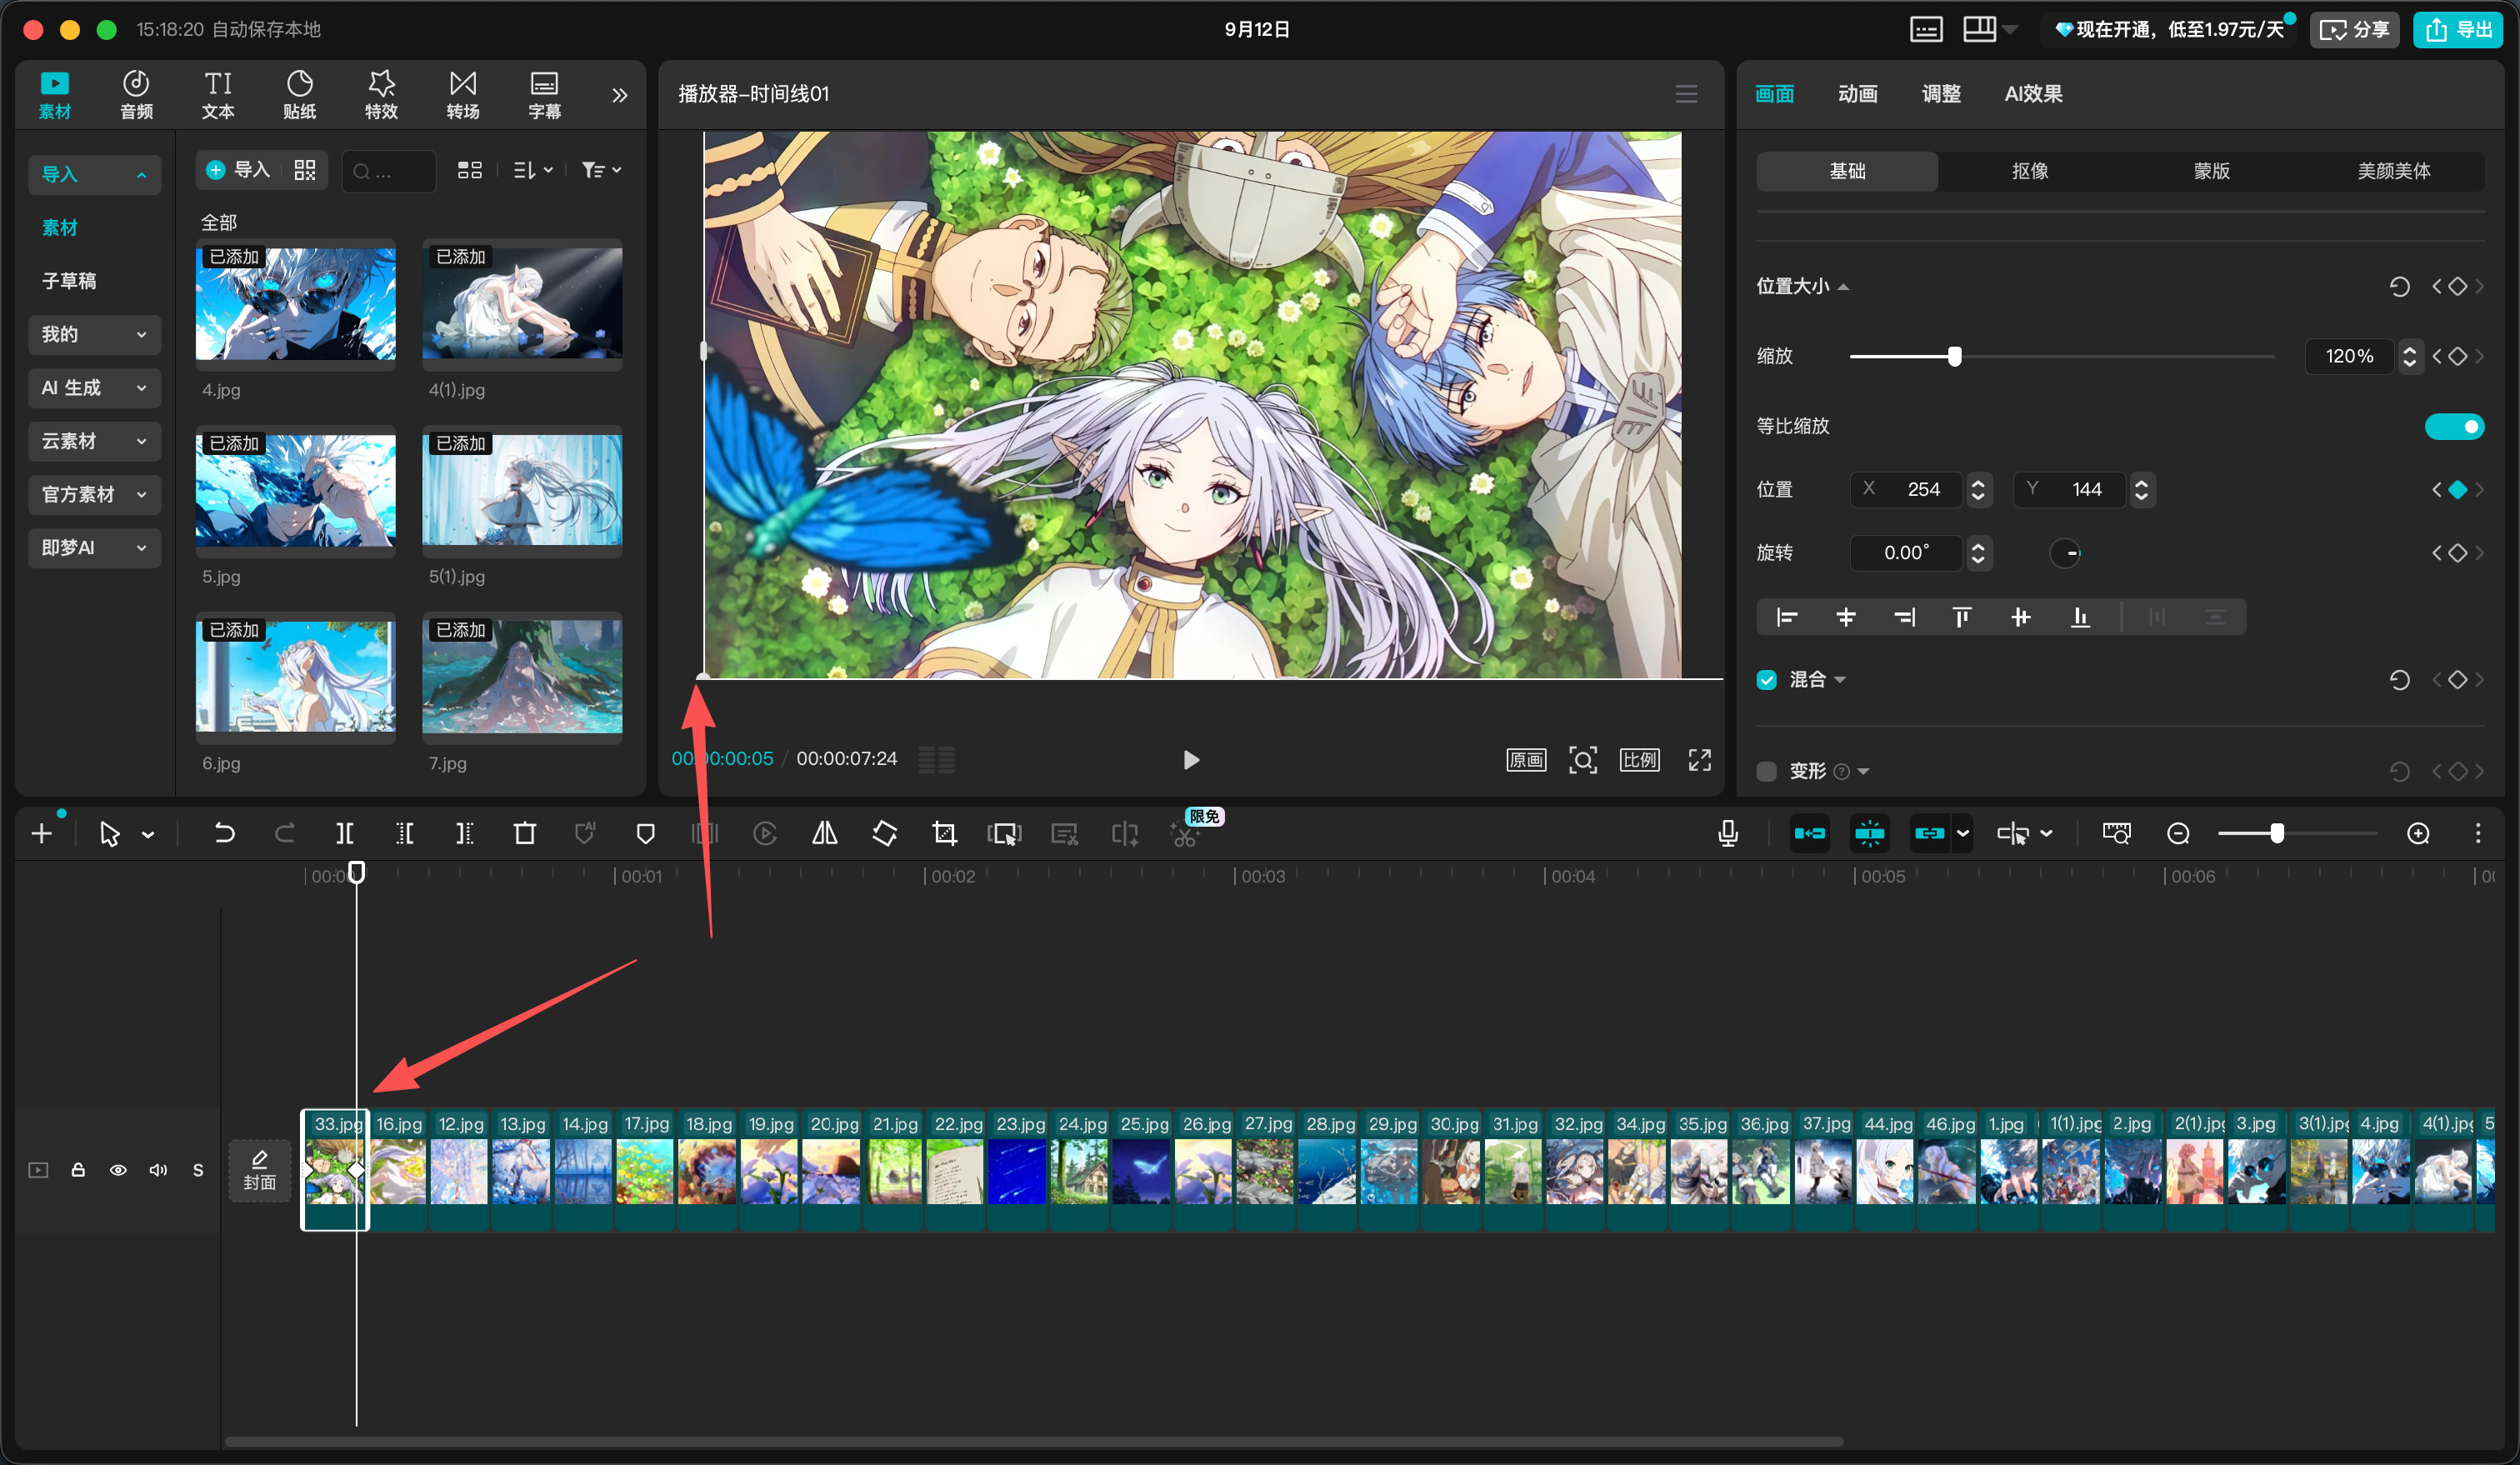
Task: Open the 转场 transitions panel
Action: point(463,95)
